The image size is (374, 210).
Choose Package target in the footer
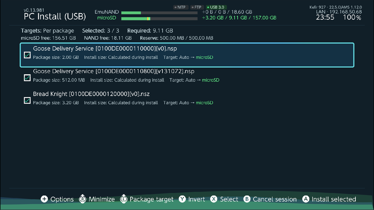tap(152, 199)
